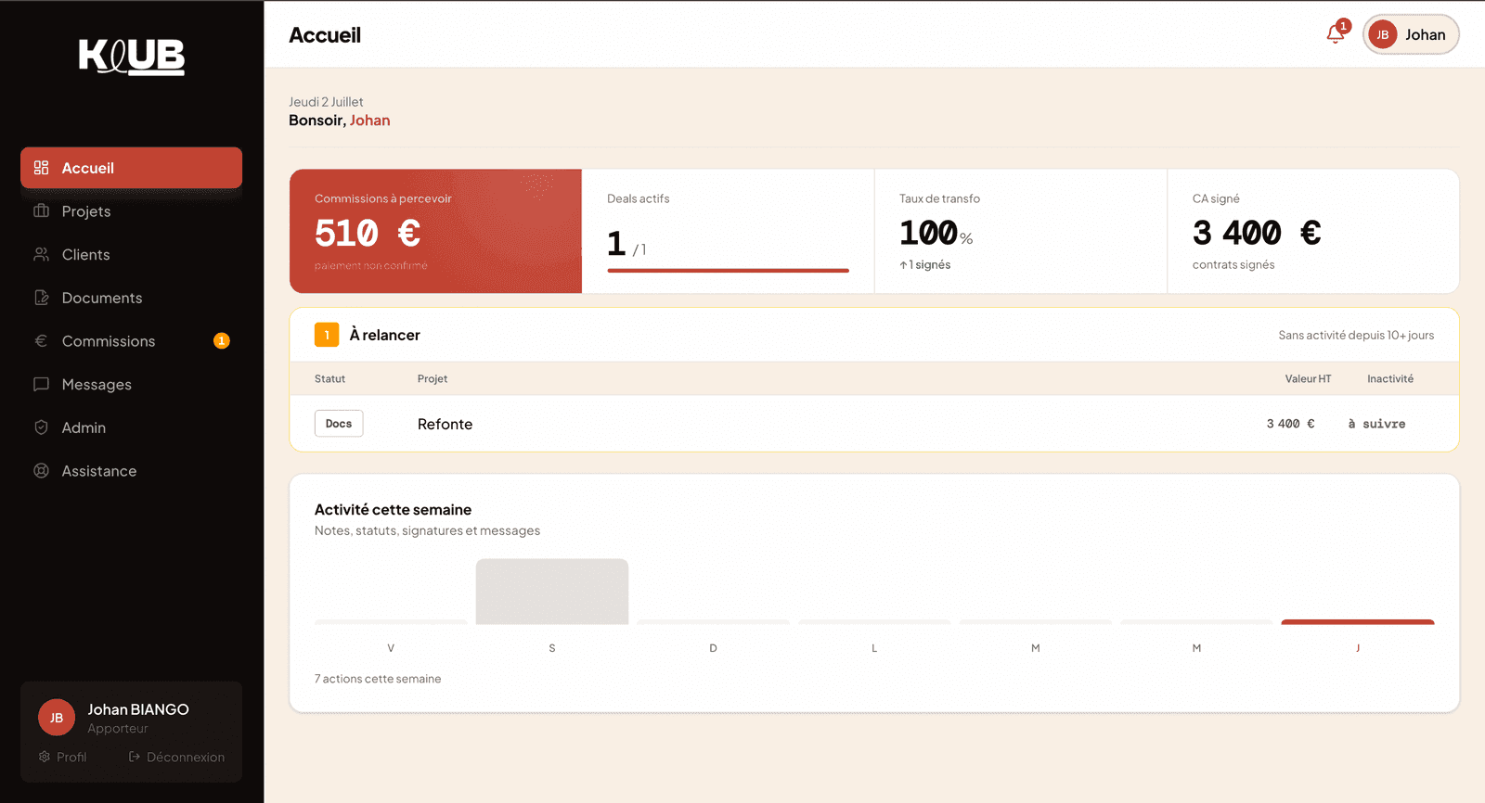Click the Projet column header
This screenshot has height=803, width=1485.
point(433,378)
